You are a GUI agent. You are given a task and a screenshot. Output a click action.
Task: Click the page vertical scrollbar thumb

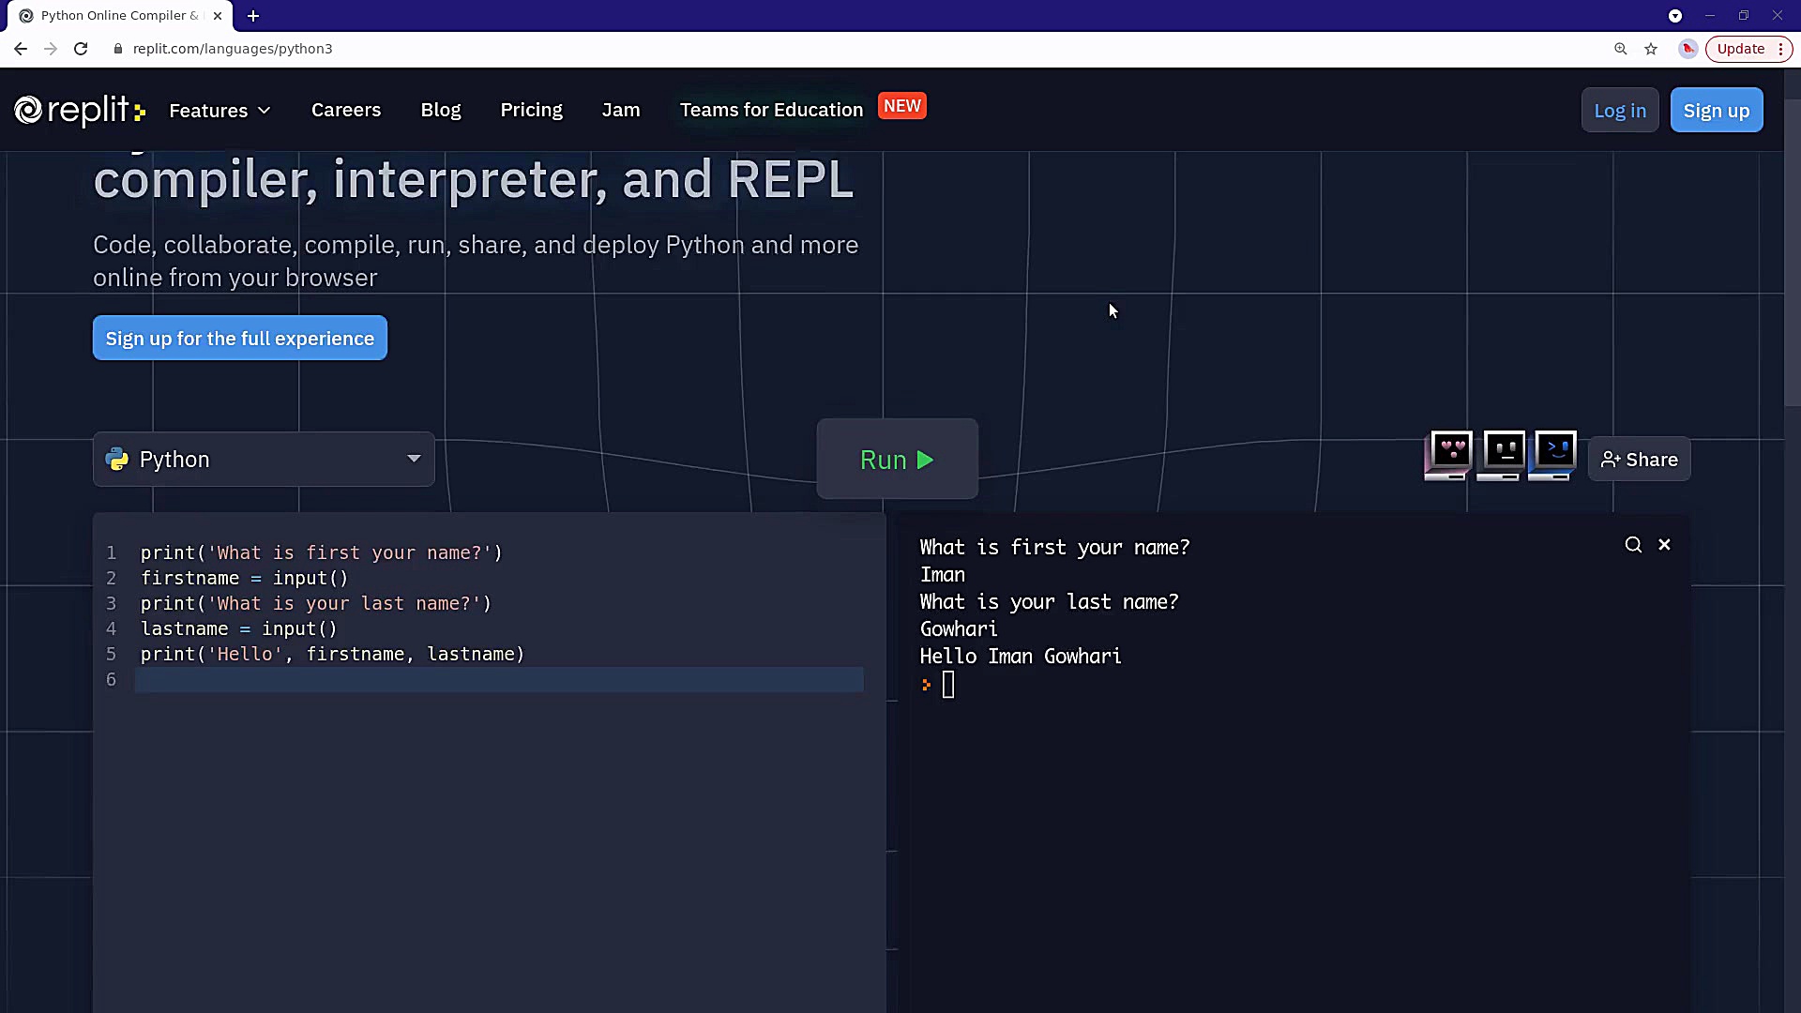coord(1793,251)
